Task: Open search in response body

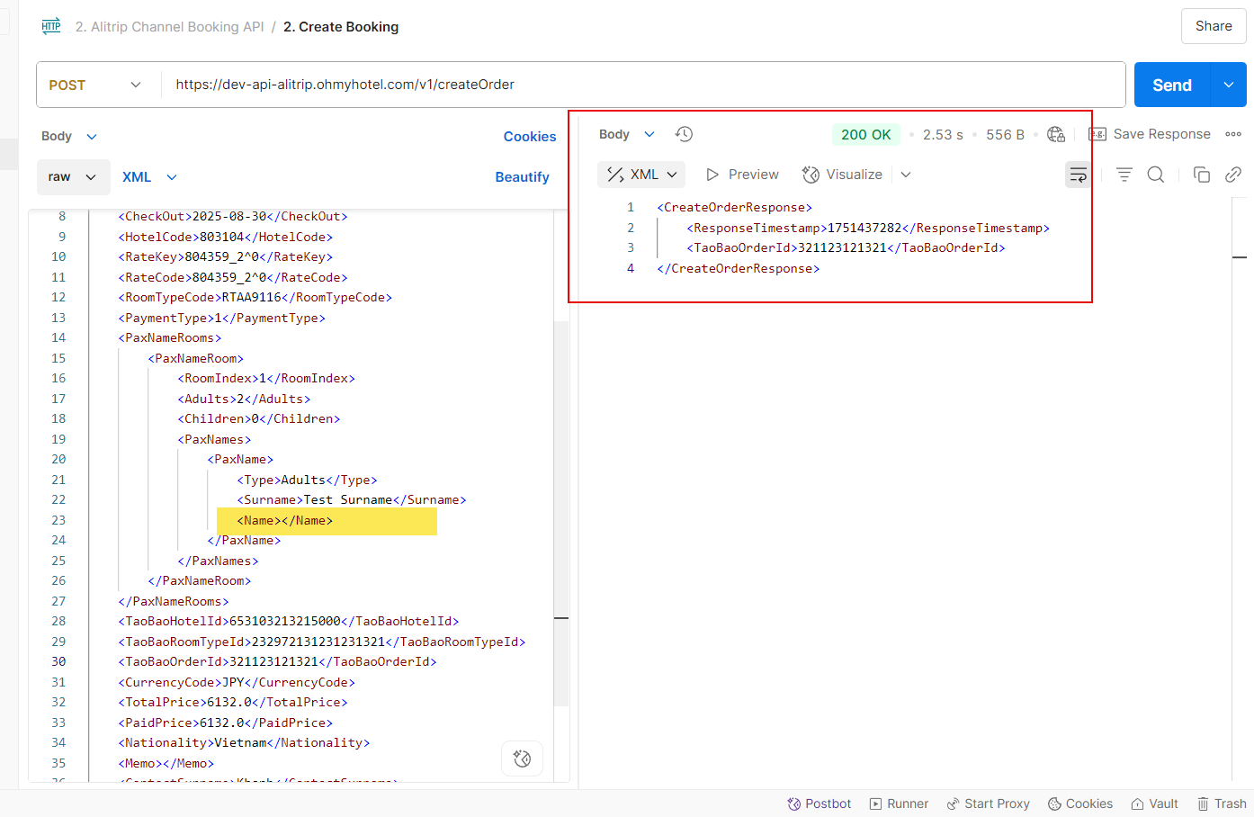Action: click(1156, 175)
